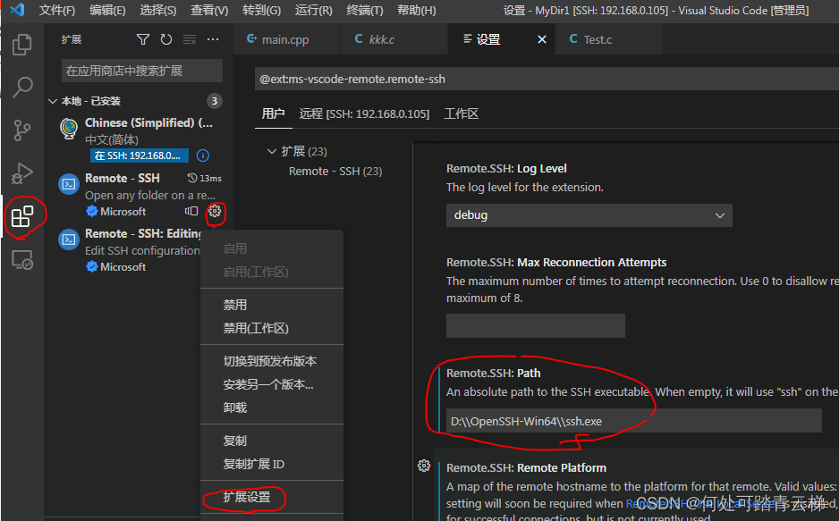Screen dimensions: 839x521
Task: Open the Explorer view in activity bar
Action: (22, 45)
